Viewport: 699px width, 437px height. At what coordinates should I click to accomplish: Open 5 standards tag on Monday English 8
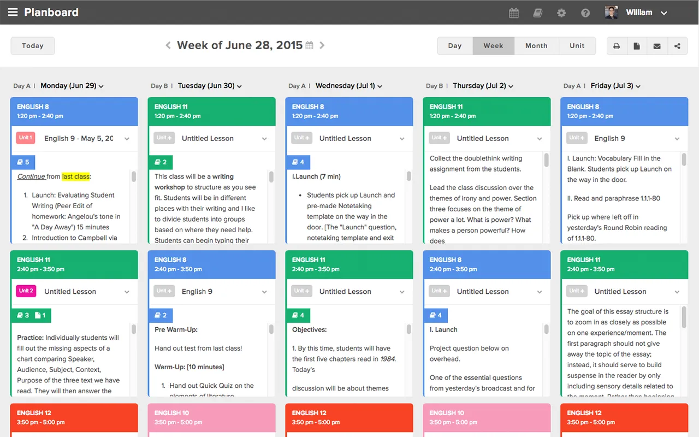coord(23,162)
